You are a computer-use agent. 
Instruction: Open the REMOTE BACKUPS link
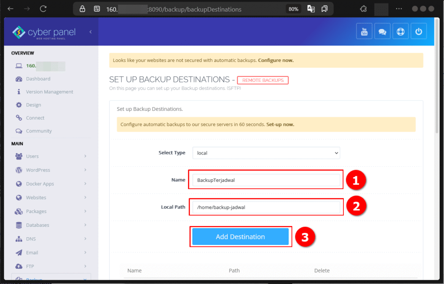262,80
